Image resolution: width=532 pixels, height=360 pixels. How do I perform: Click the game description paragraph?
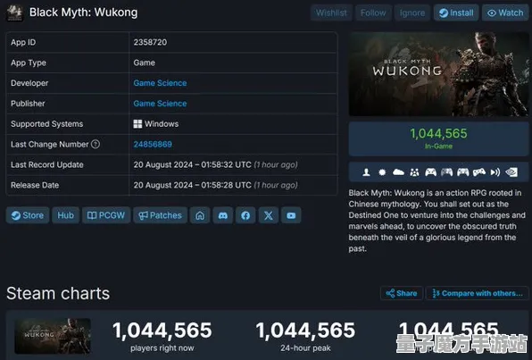pos(437,221)
